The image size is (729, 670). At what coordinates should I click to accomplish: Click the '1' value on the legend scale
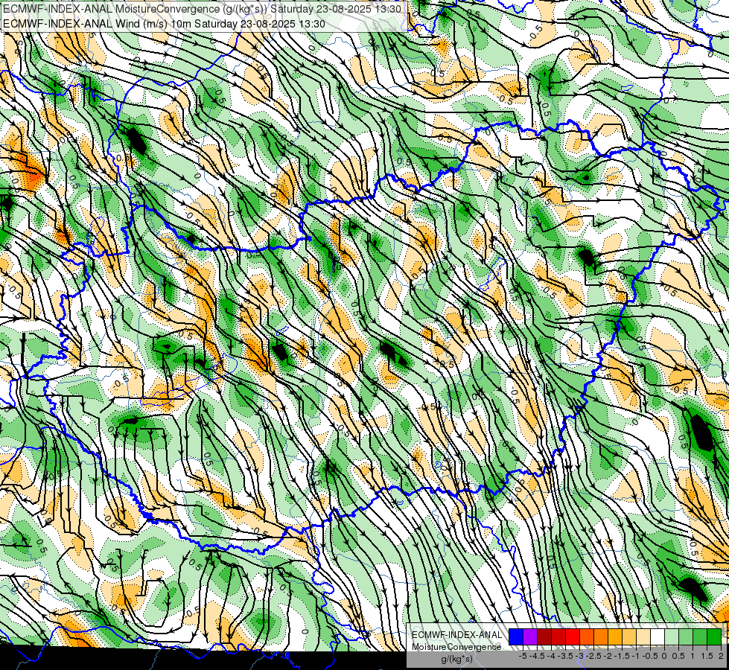(x=693, y=656)
